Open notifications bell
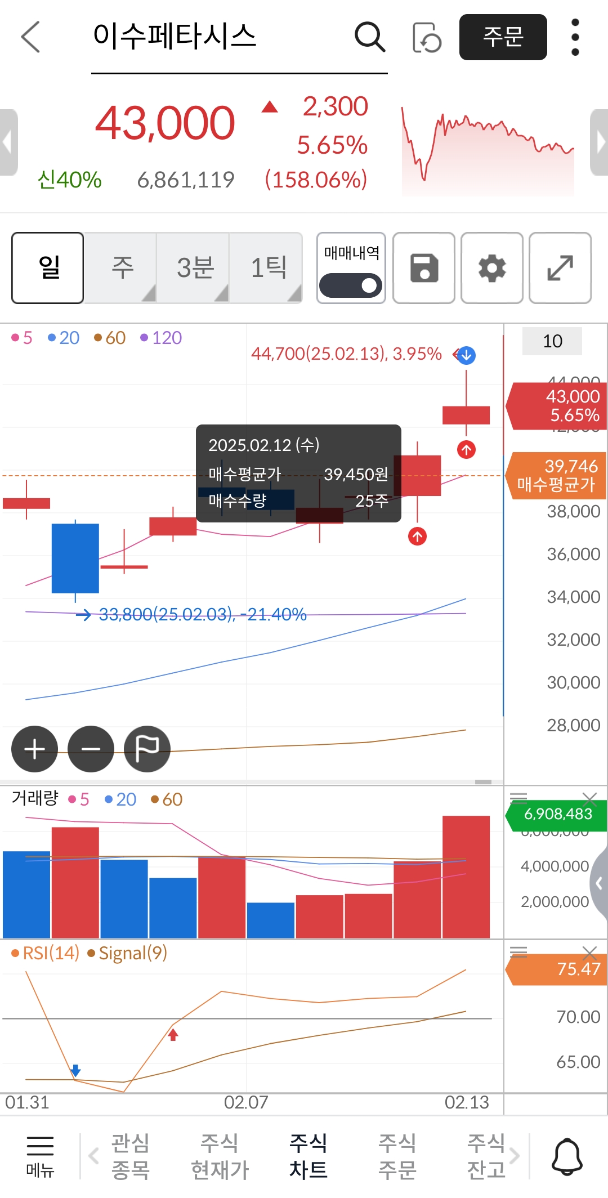 (567, 1156)
